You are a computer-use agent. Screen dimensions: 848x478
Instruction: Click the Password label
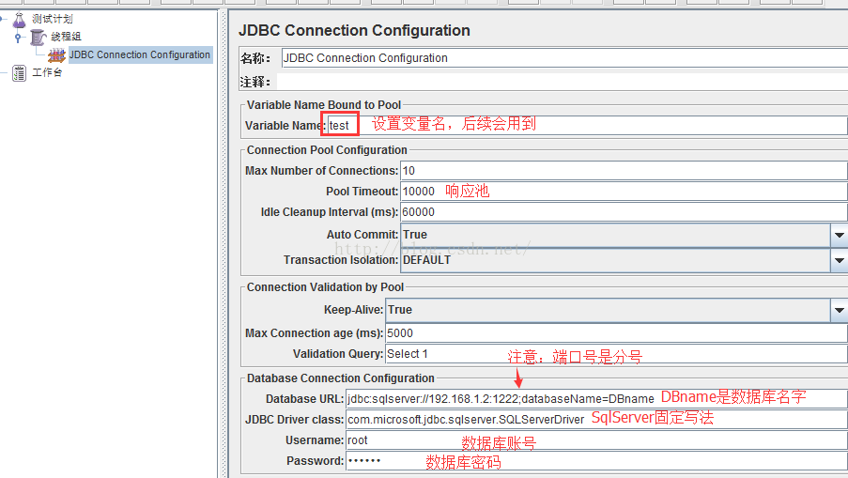(x=315, y=461)
